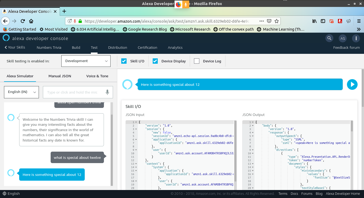Go to Firefox home page
This screenshot has height=198, width=364.
[31, 21]
